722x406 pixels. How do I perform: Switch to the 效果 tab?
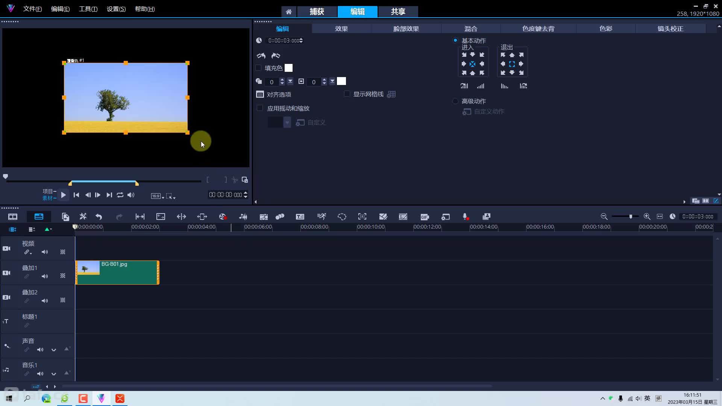click(x=341, y=29)
